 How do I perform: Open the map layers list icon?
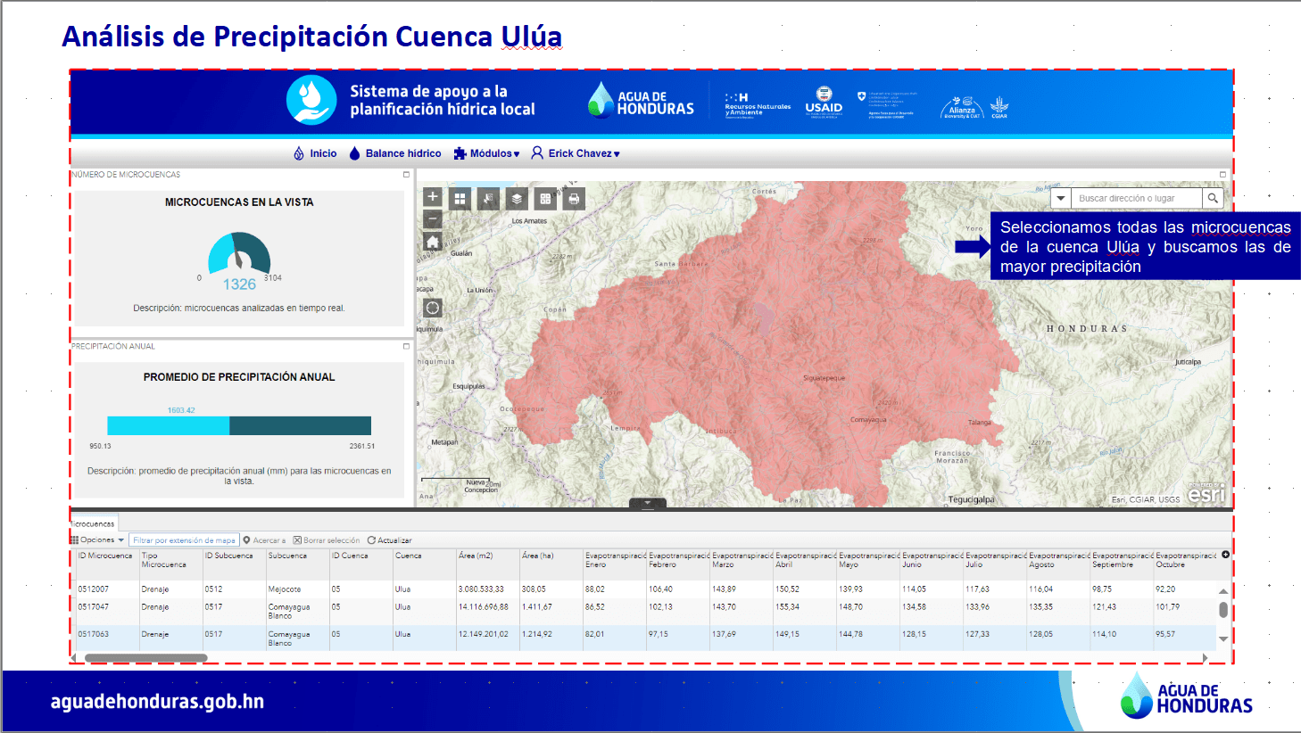click(x=517, y=199)
